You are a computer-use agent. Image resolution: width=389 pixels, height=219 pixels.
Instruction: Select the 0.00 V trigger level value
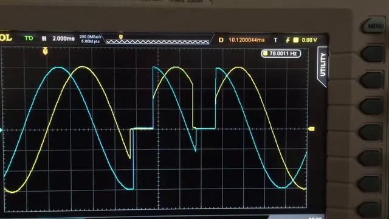[x=309, y=40]
